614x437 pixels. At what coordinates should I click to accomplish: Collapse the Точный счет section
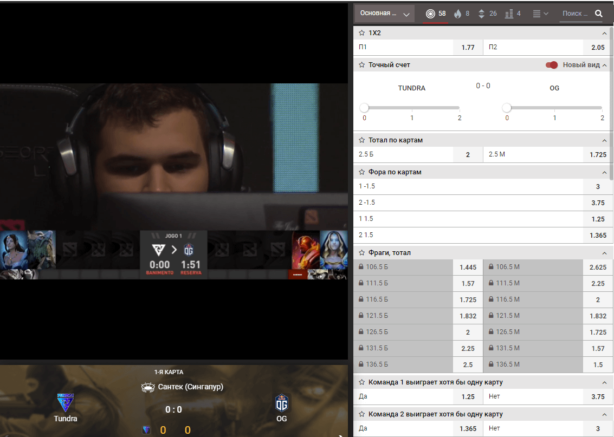[x=604, y=66]
